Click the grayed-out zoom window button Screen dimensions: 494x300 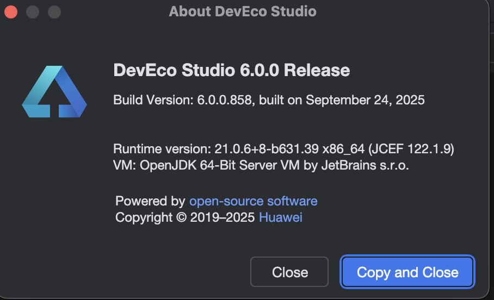click(54, 11)
